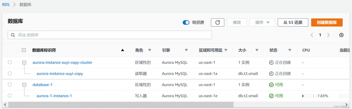Select radio button for database-1

click(x=10, y=85)
